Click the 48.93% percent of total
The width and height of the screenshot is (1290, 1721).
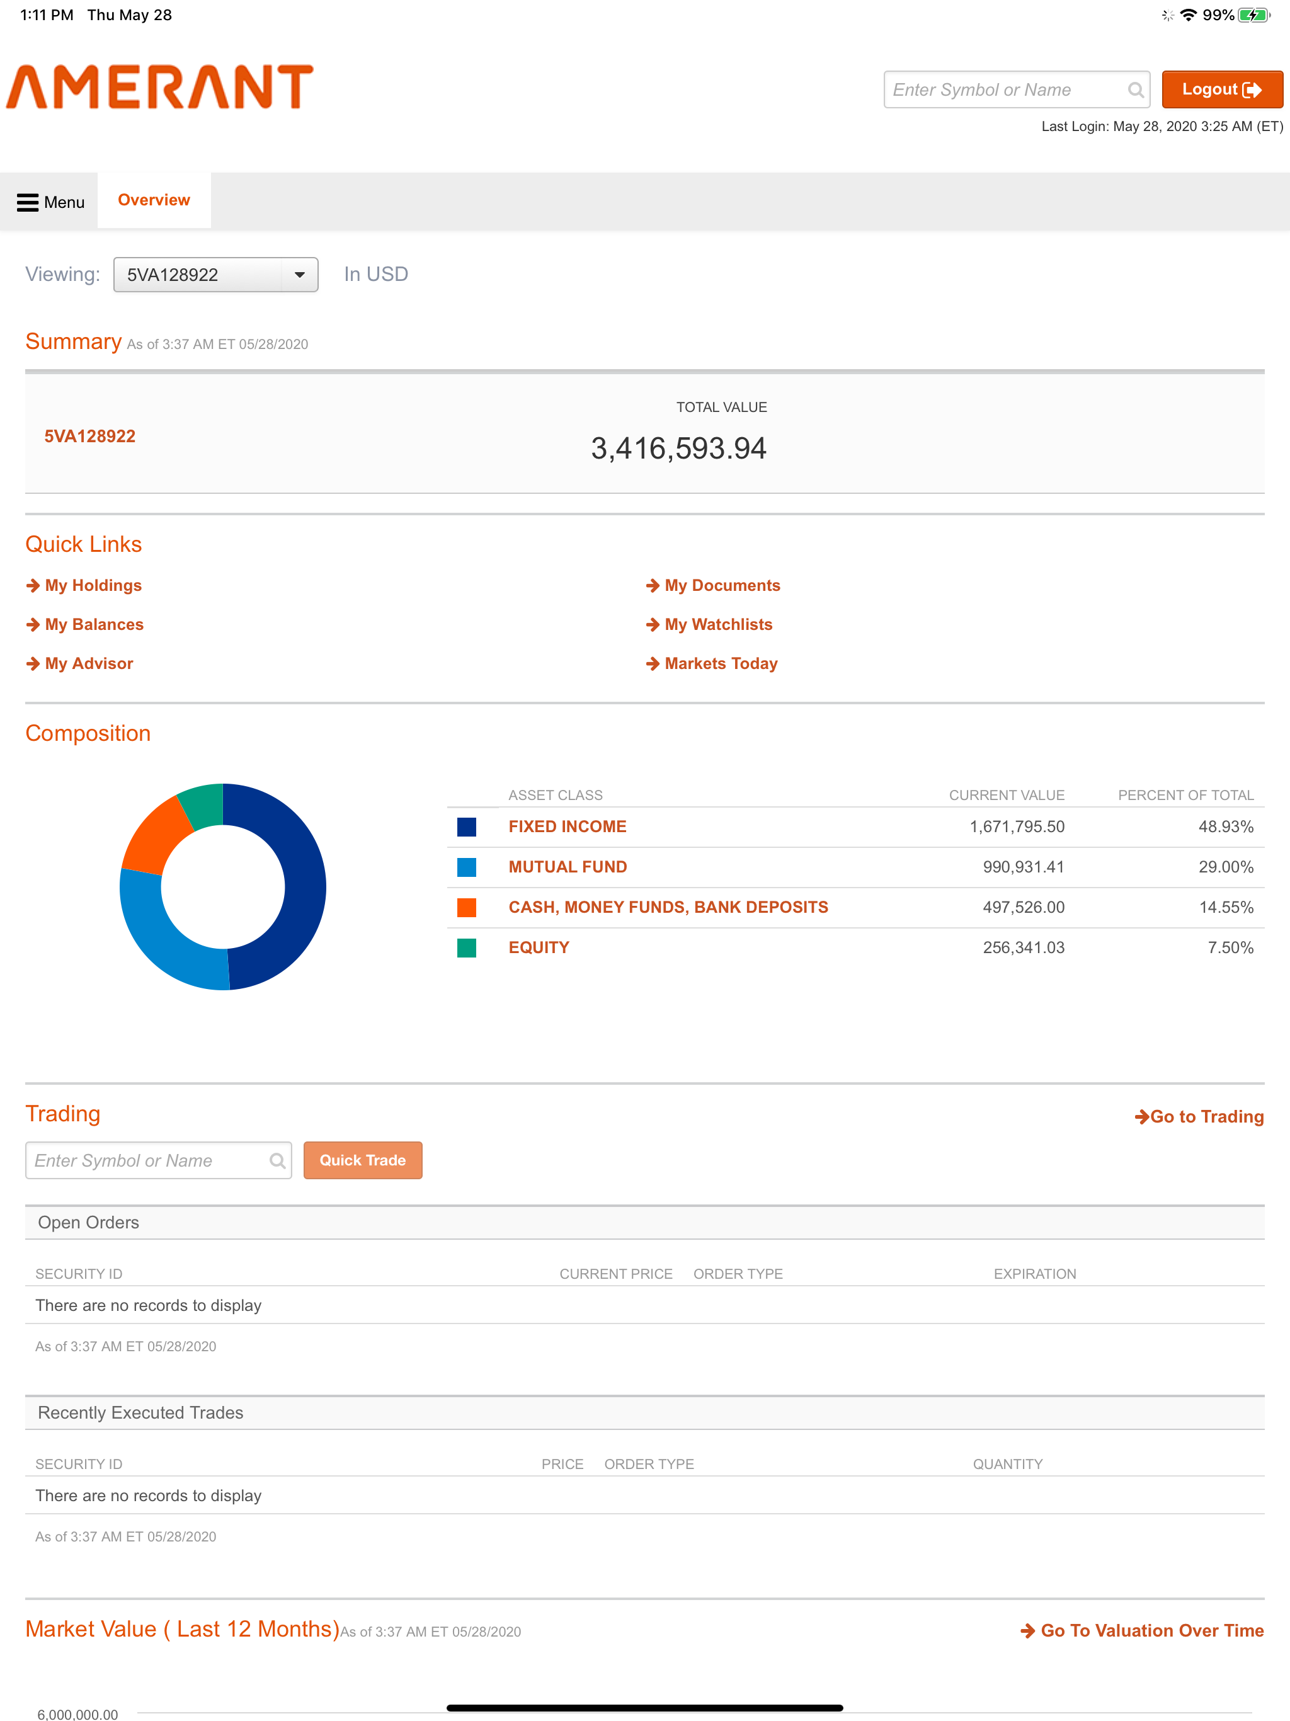click(1226, 827)
